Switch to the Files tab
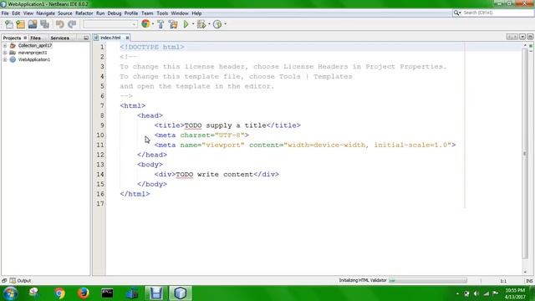Viewport: 535px width, 301px height. click(35, 38)
